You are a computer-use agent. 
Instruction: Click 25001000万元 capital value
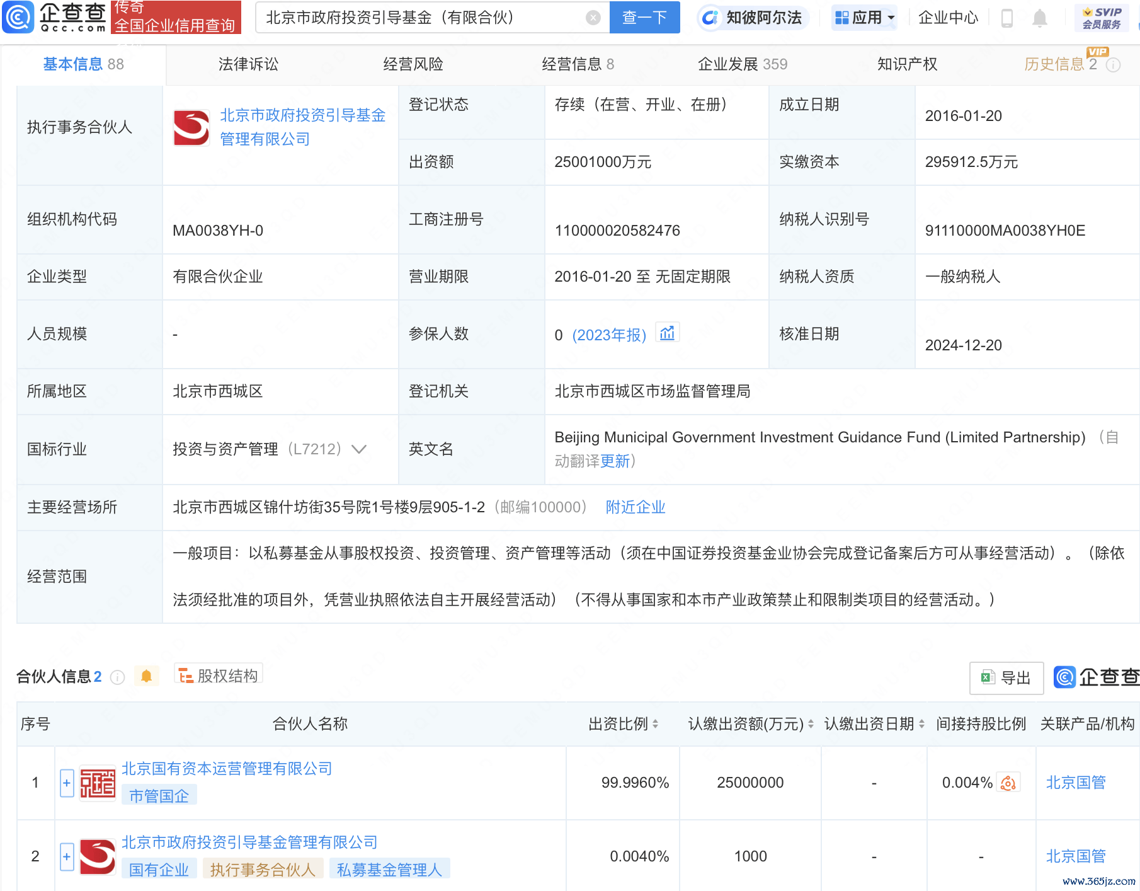pyautogui.click(x=603, y=162)
